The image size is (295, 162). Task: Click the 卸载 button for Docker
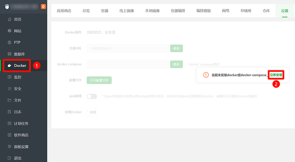pyautogui.click(x=93, y=112)
